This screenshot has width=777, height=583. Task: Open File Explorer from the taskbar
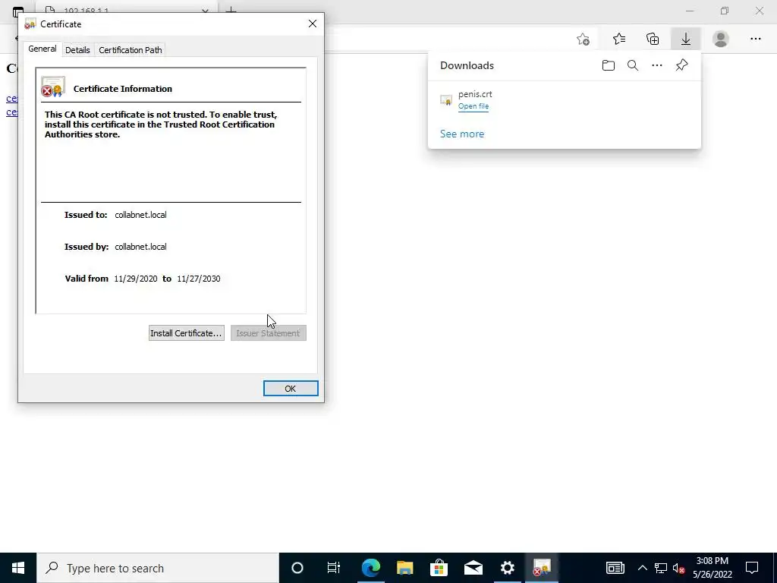point(405,568)
